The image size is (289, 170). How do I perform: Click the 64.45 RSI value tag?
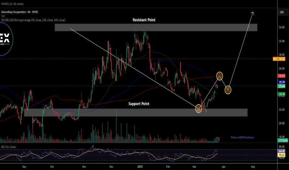(x=282, y=151)
